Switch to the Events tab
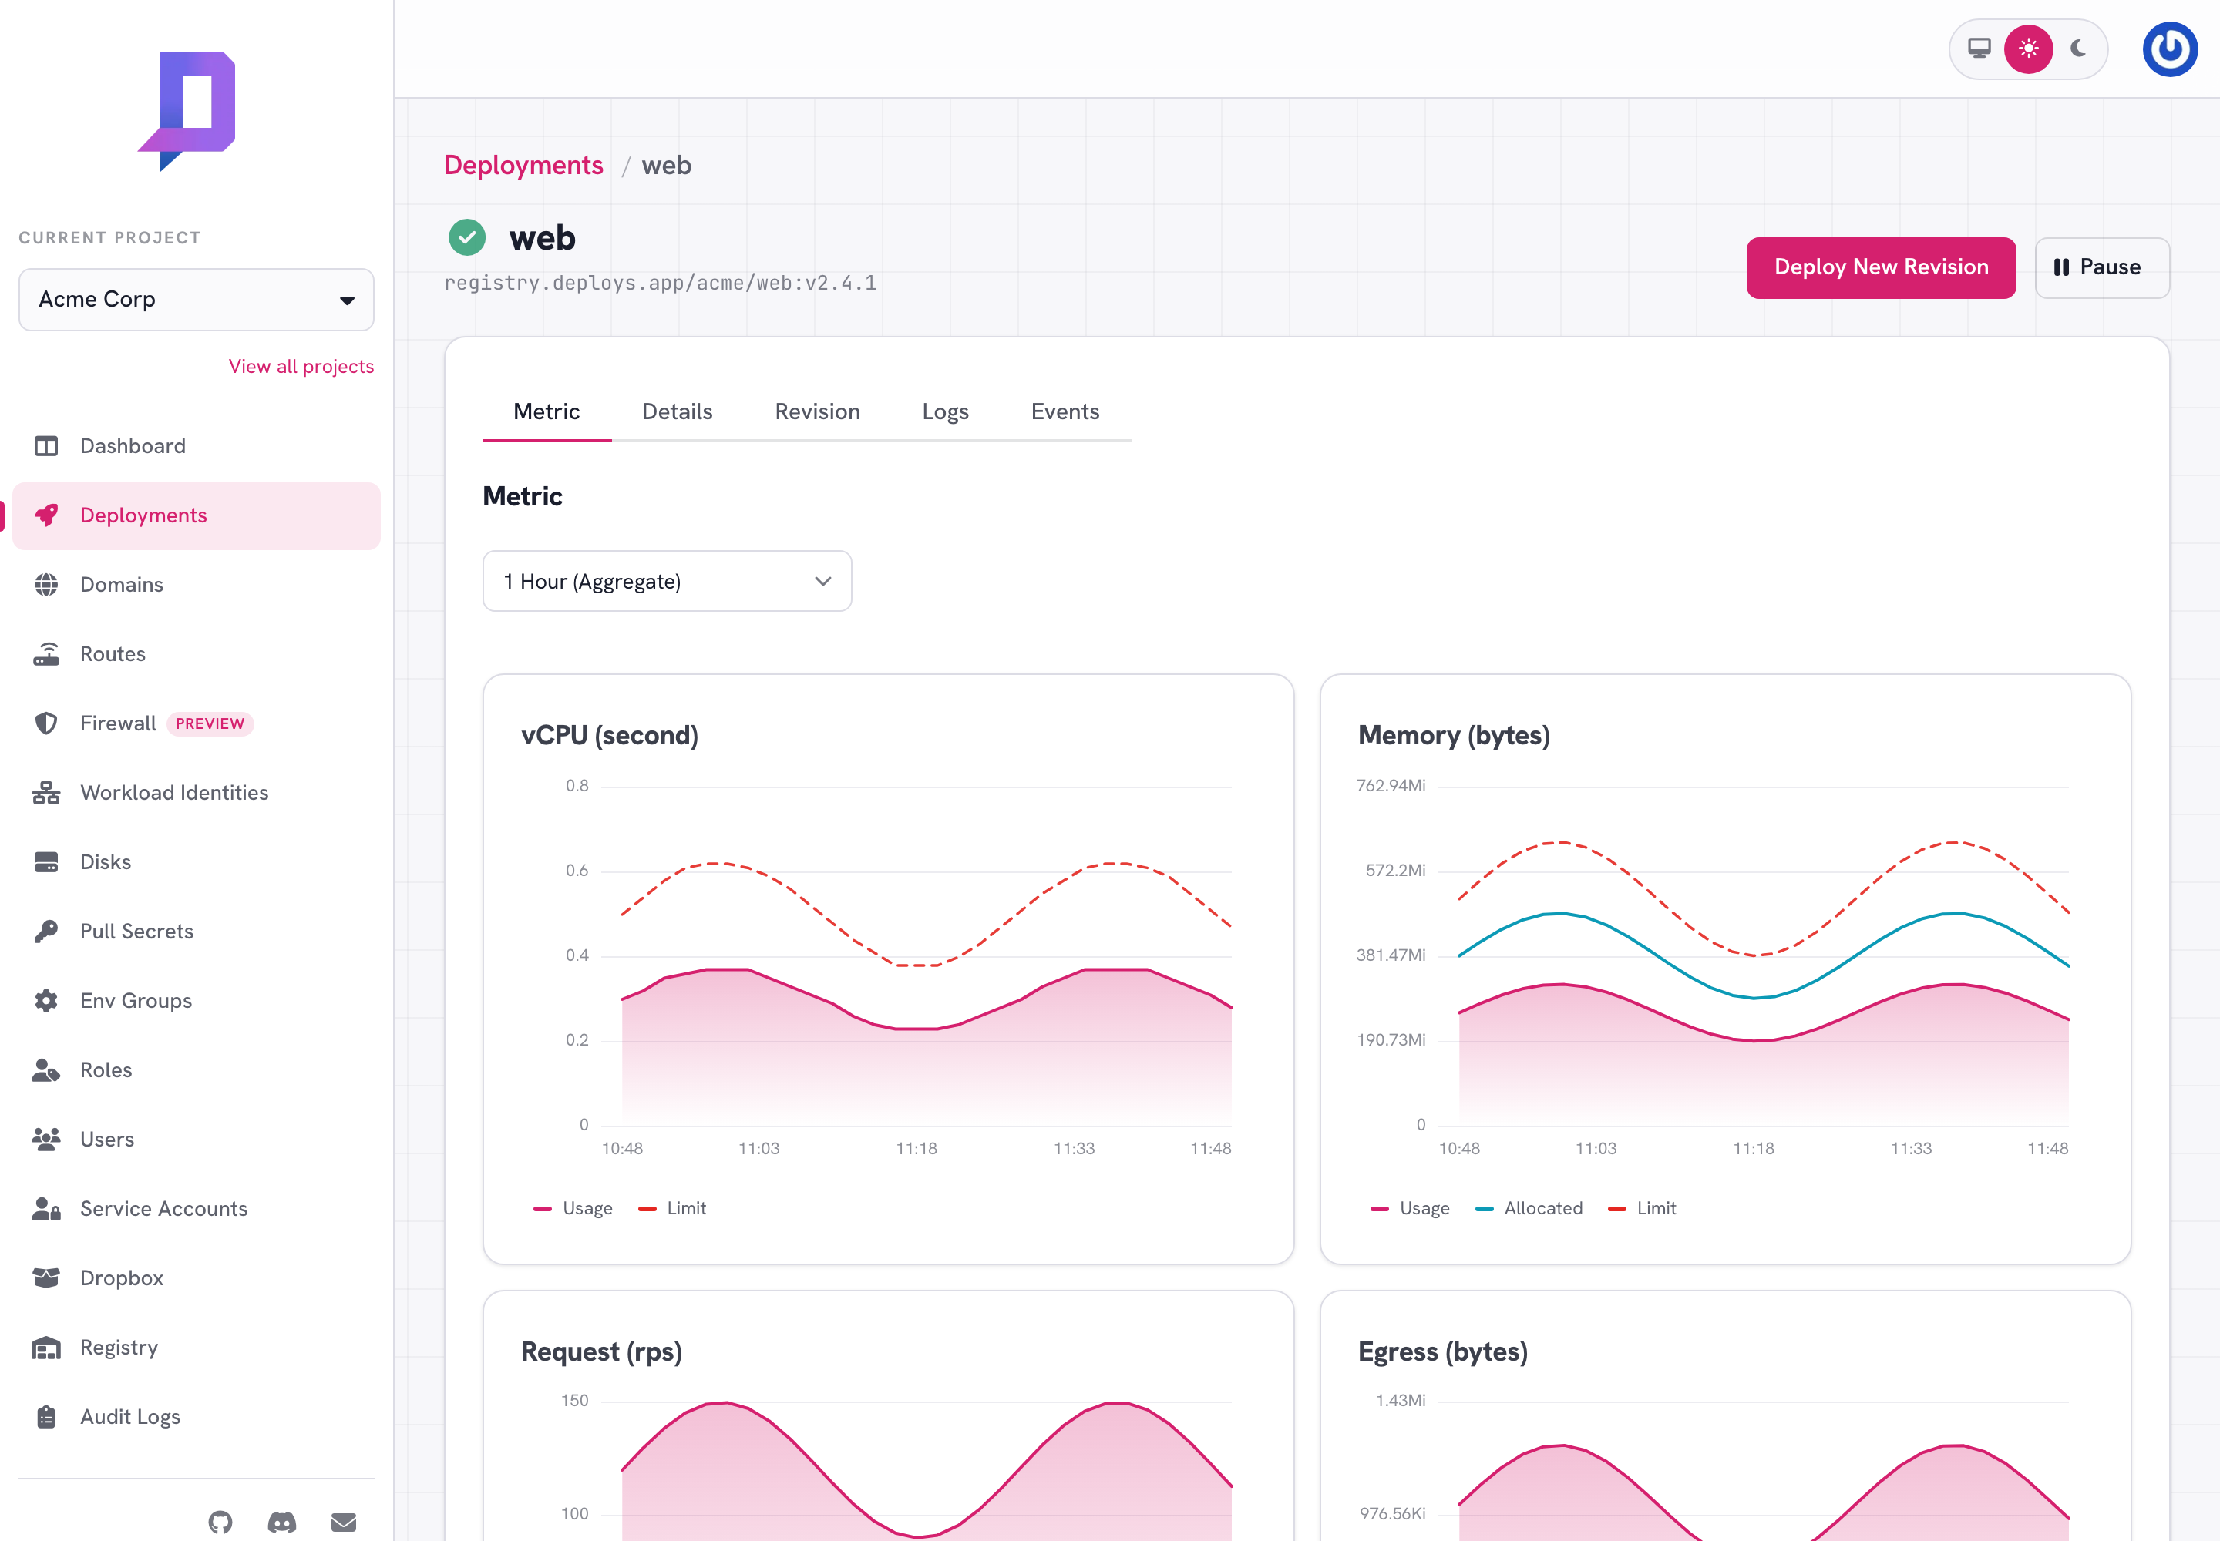 click(x=1065, y=412)
